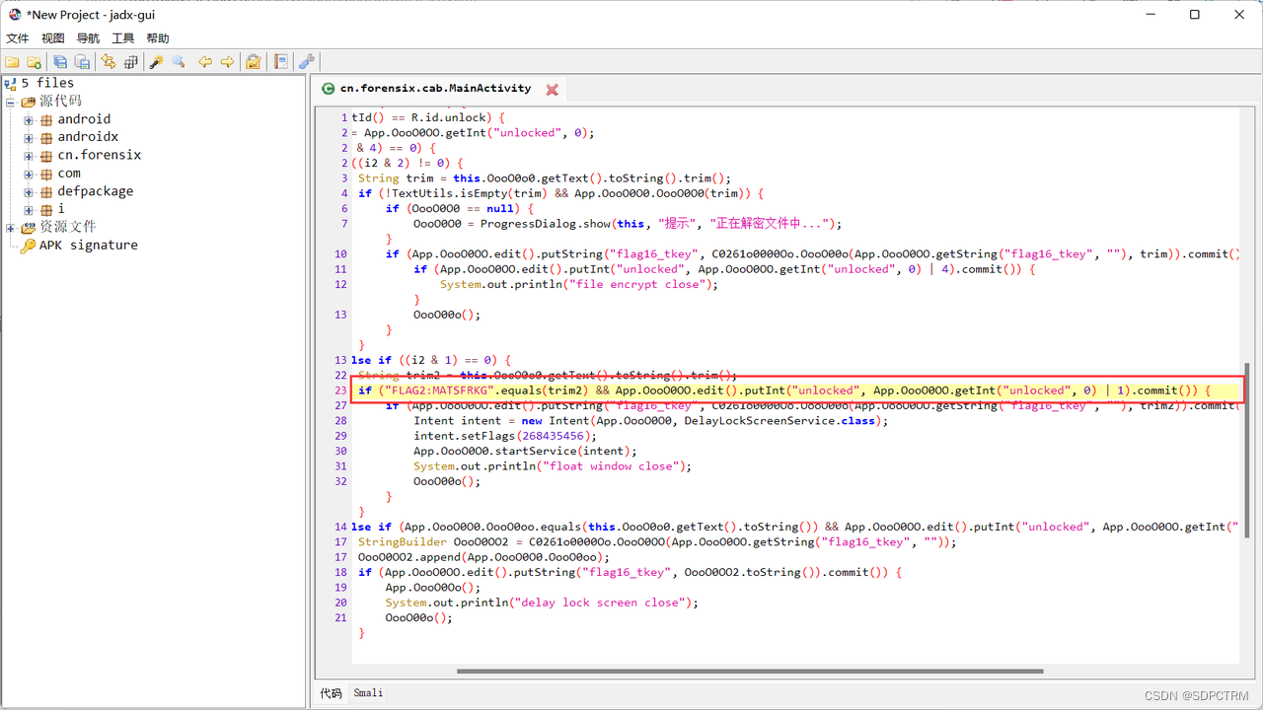Click the 资源文件 folder icon
The height and width of the screenshot is (710, 1263).
pyautogui.click(x=28, y=228)
